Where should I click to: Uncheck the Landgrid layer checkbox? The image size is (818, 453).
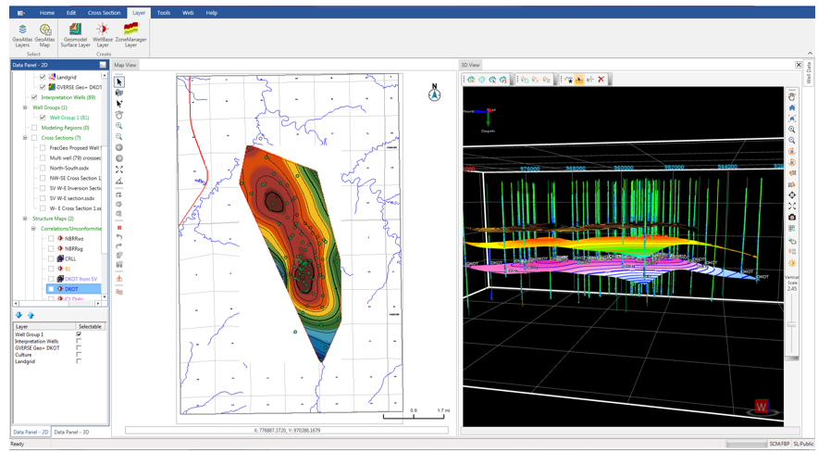[43, 77]
